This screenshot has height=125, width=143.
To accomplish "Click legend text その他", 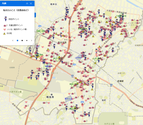I will coord(9,33).
